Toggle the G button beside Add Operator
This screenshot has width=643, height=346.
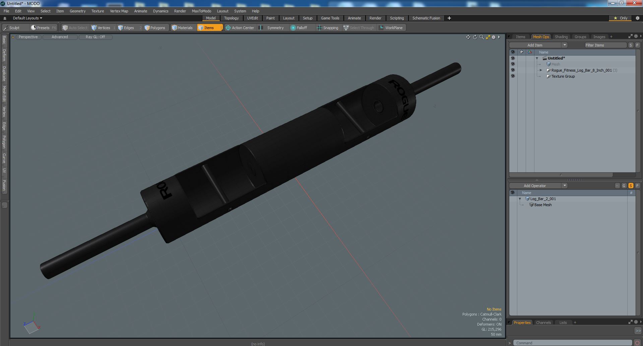[x=624, y=186]
